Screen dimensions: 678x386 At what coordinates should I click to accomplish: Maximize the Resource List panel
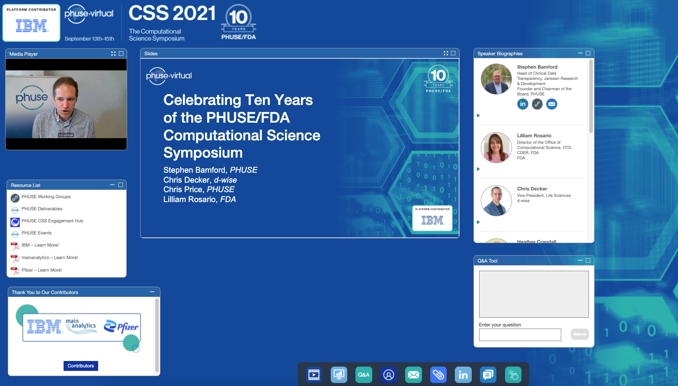[x=121, y=185]
